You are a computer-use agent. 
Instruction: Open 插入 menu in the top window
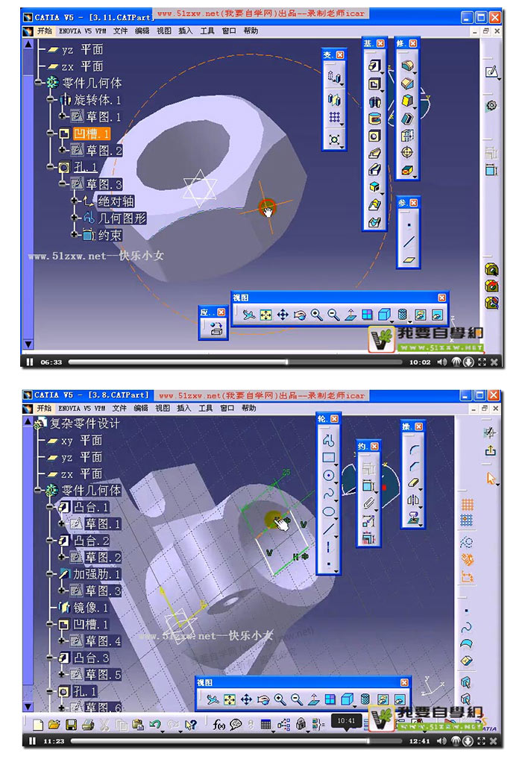click(186, 31)
